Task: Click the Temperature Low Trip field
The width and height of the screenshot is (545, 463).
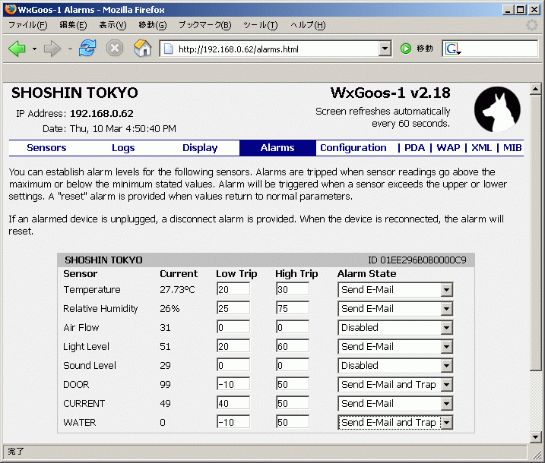Action: pyautogui.click(x=233, y=289)
